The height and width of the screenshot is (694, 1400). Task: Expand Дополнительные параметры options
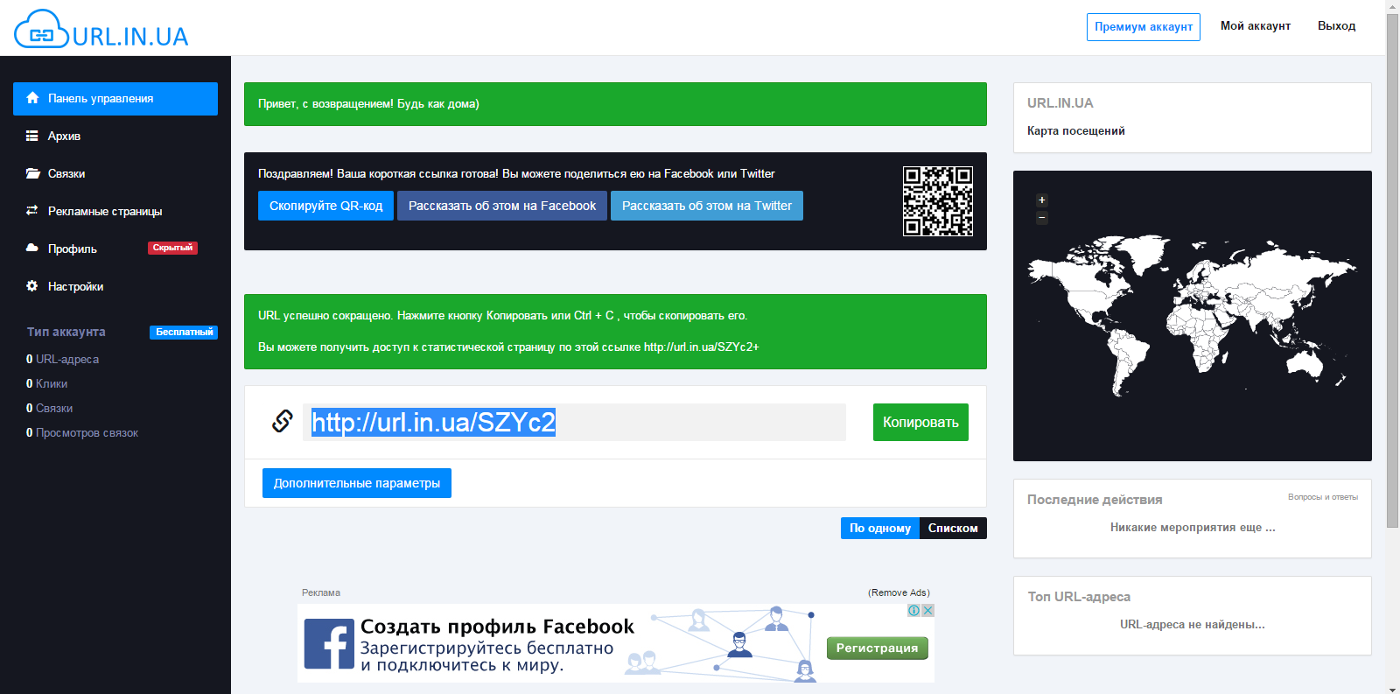(356, 483)
